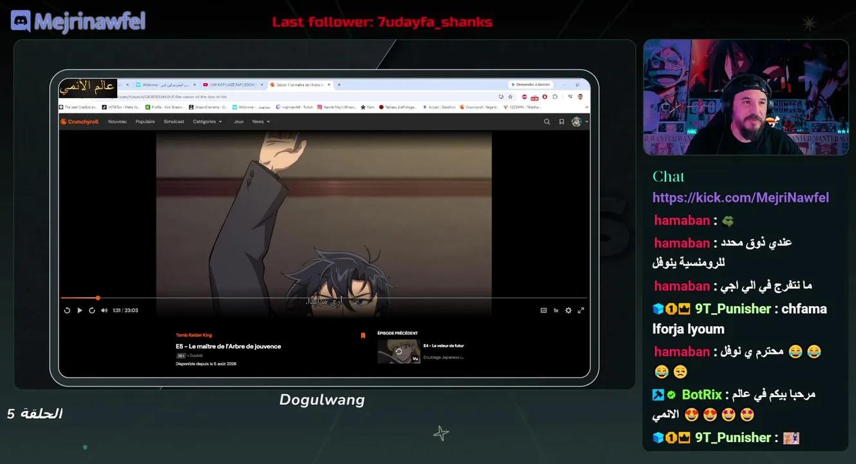Go to the Simulcast page
Viewport: 856px width, 464px height.
pos(174,121)
